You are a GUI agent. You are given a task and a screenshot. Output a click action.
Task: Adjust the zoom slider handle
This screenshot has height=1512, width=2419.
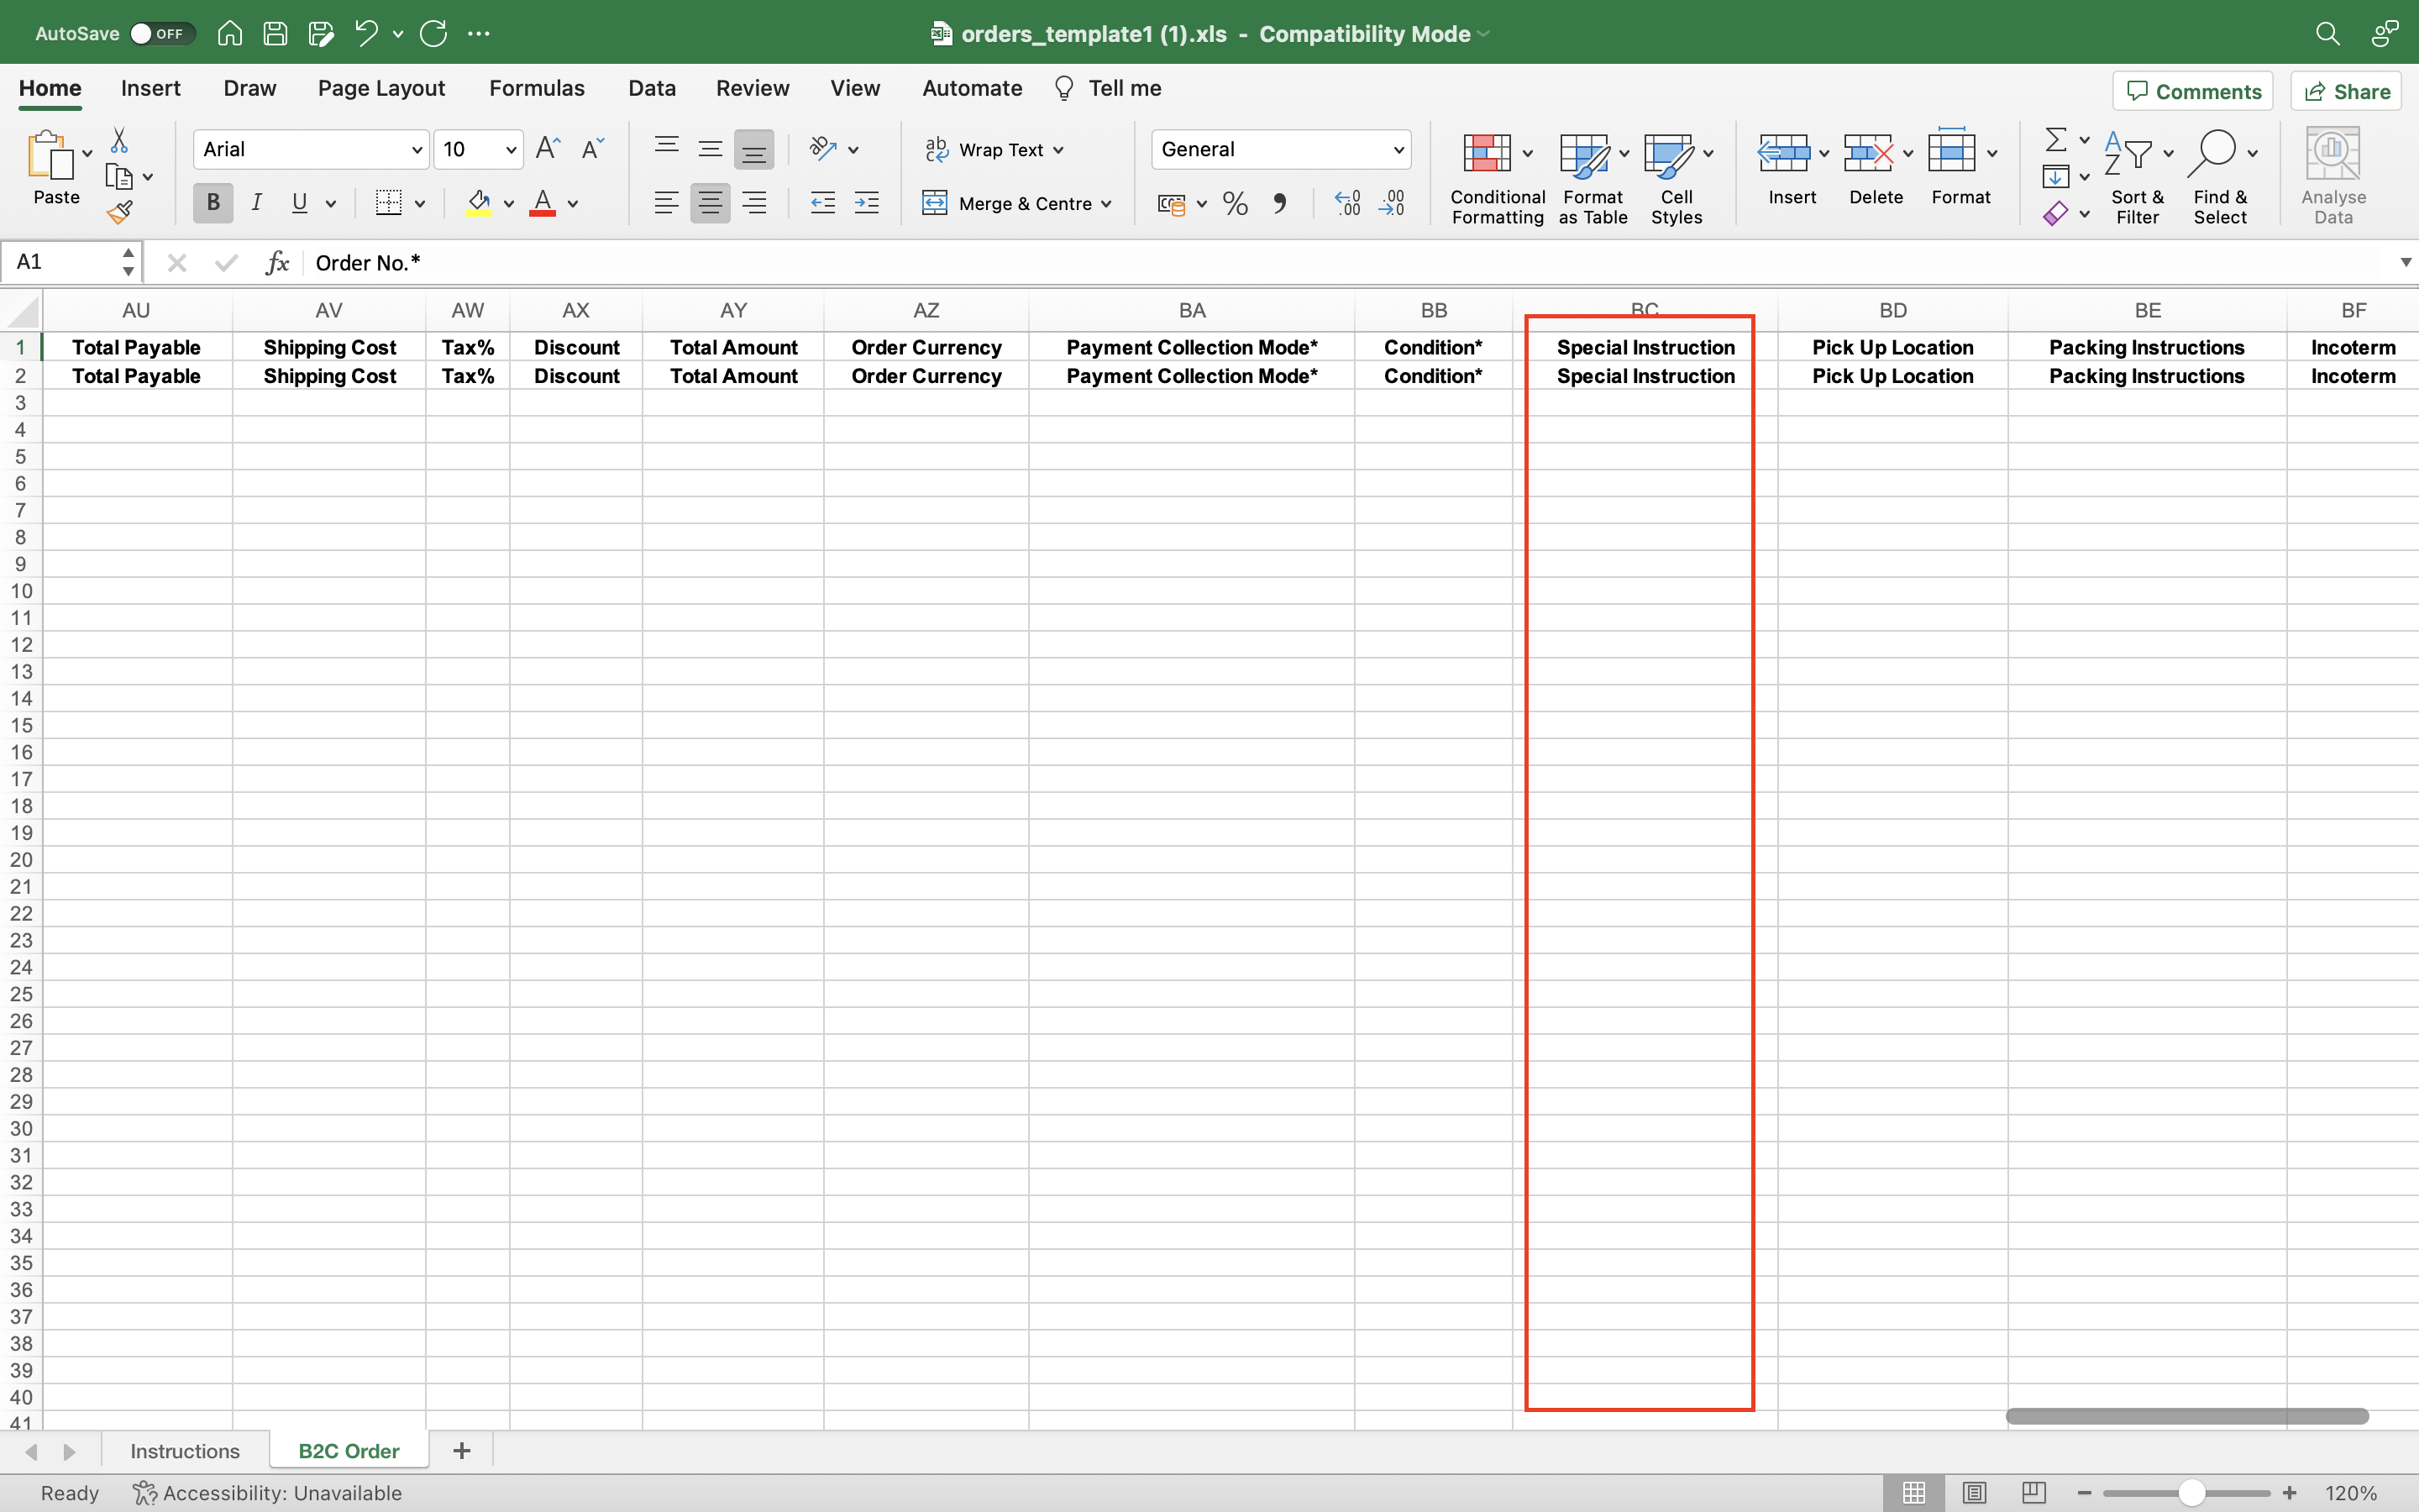2192,1493
